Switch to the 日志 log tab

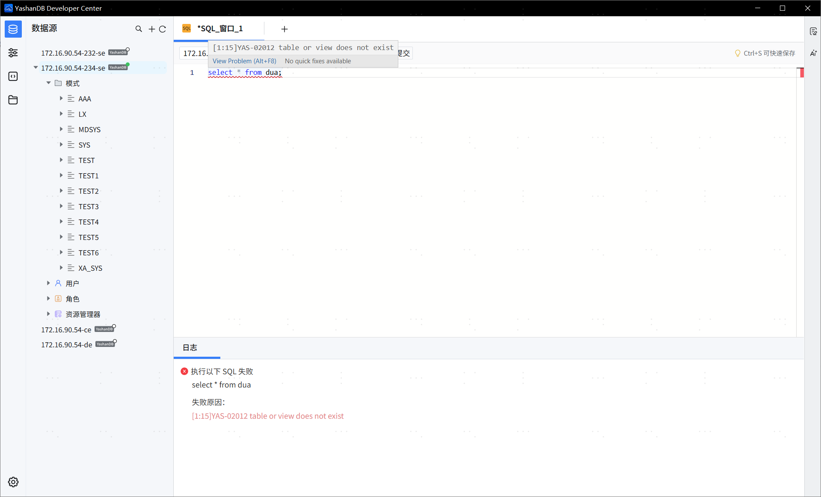tap(190, 347)
